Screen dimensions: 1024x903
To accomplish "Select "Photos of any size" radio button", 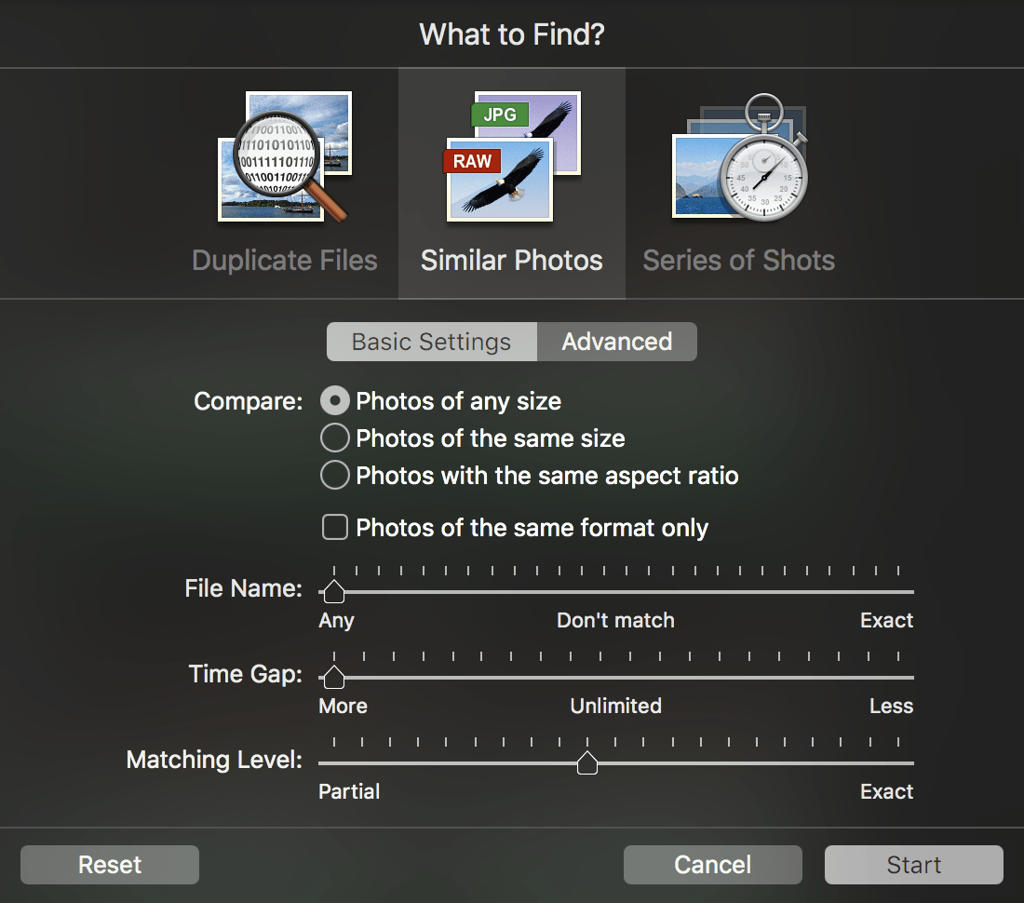I will (x=334, y=401).
